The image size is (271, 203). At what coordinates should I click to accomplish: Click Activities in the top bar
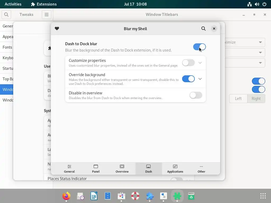pyautogui.click(x=13, y=4)
